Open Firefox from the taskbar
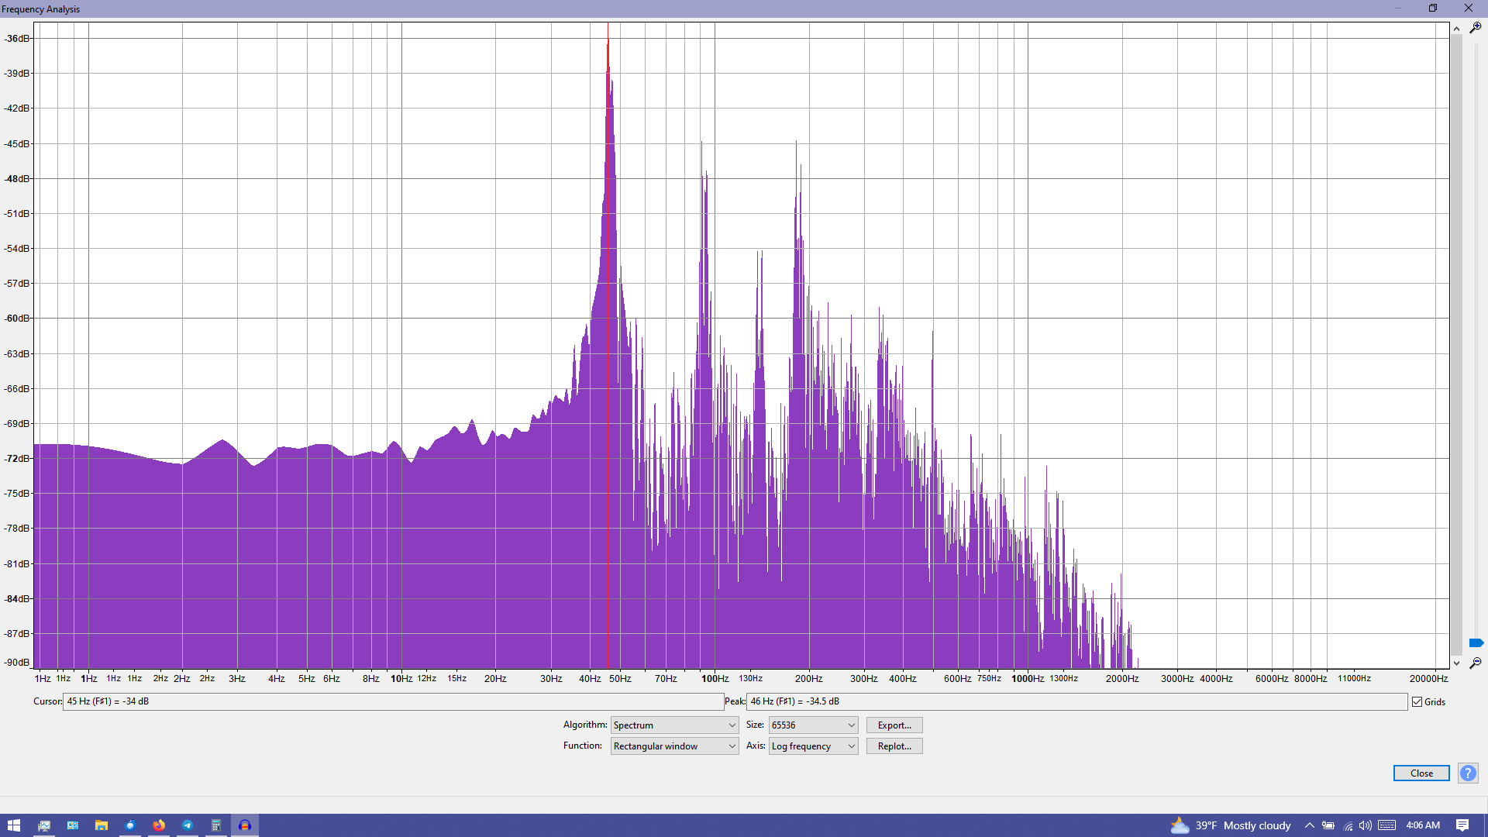 (159, 825)
